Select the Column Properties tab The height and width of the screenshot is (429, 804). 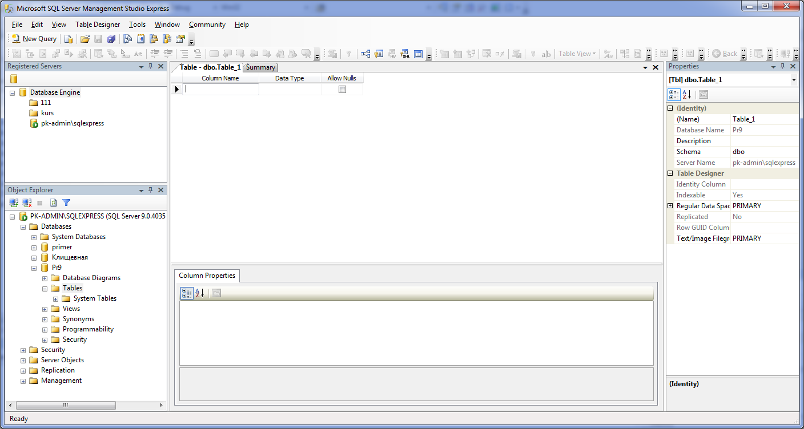pos(207,276)
